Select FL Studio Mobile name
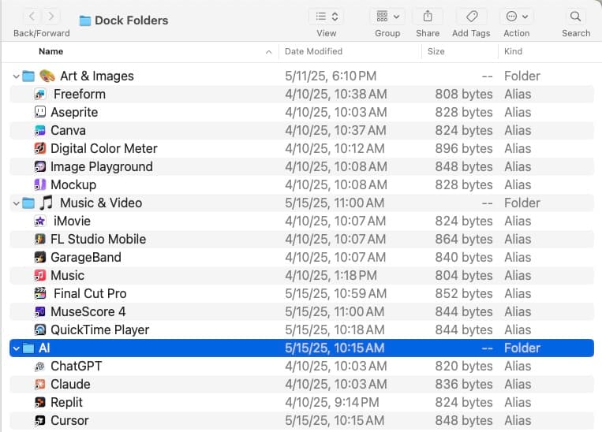Viewport: 602px width, 432px height. tap(99, 239)
